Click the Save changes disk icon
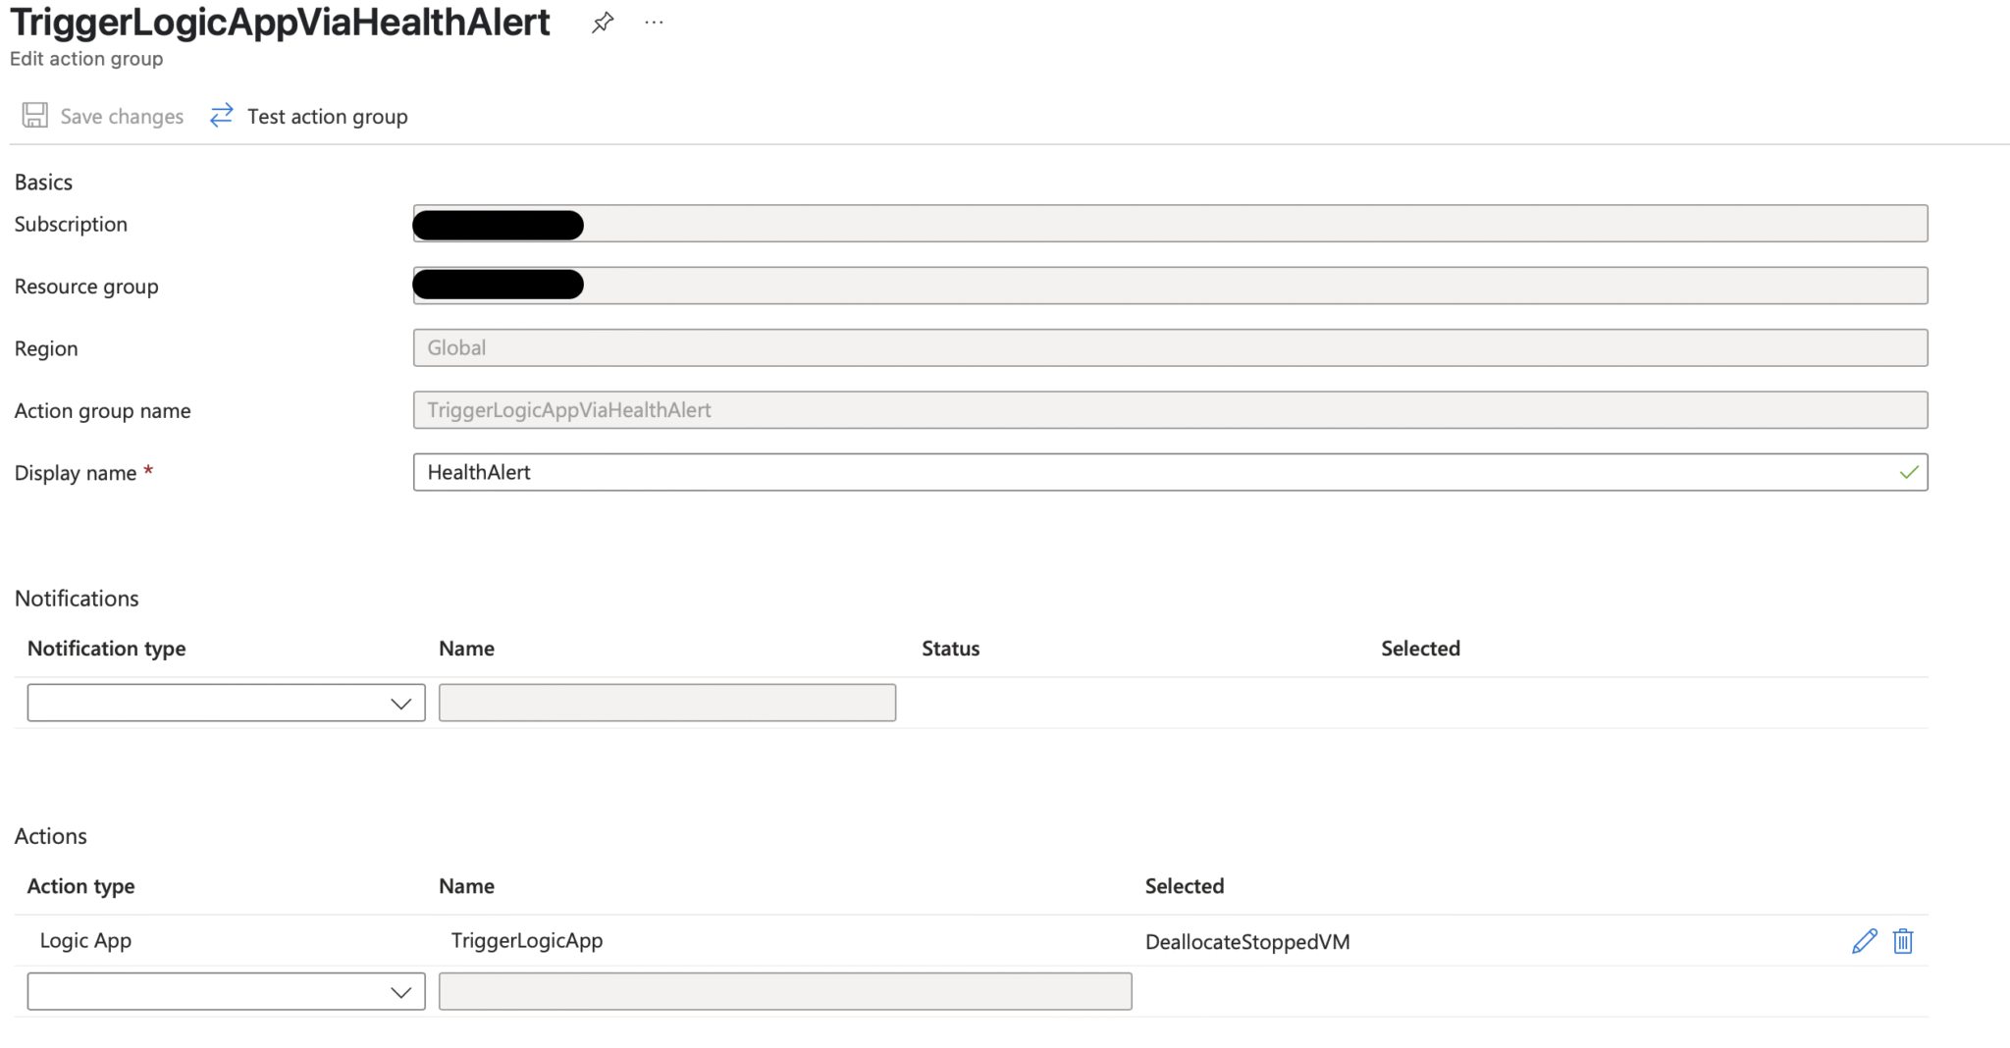This screenshot has height=1048, width=2010. point(35,116)
